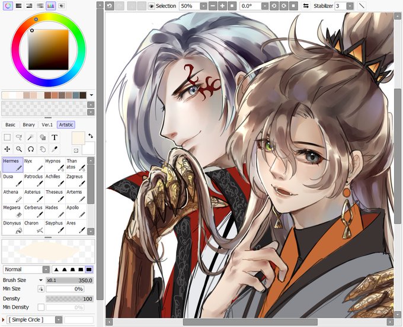403x327 pixels.
Task: Toggle the RGB slider panel icon
Action: (x=19, y=6)
